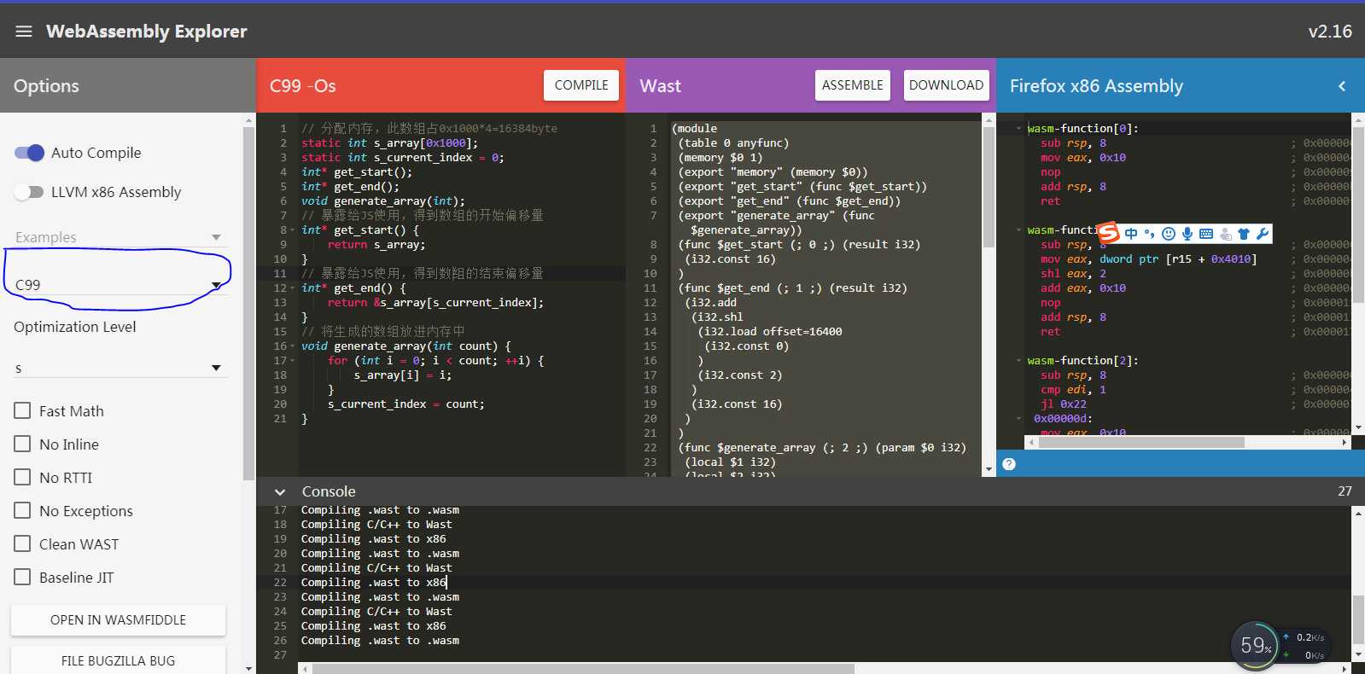Viewport: 1365px width, 674px height.
Task: Click the C99 -Os panel header
Action: [303, 86]
